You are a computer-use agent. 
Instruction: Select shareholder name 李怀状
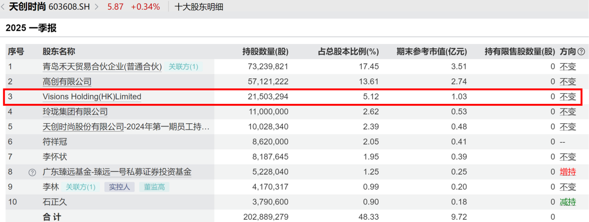point(55,157)
